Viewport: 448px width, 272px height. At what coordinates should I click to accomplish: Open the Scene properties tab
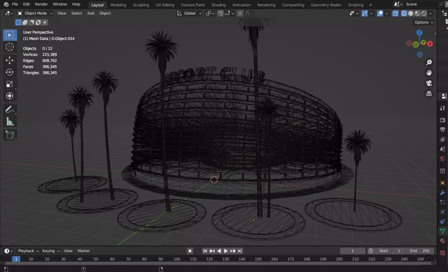tap(443, 149)
